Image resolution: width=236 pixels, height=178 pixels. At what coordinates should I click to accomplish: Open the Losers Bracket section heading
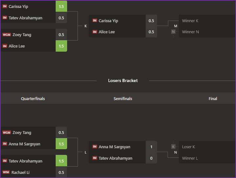(x=123, y=80)
